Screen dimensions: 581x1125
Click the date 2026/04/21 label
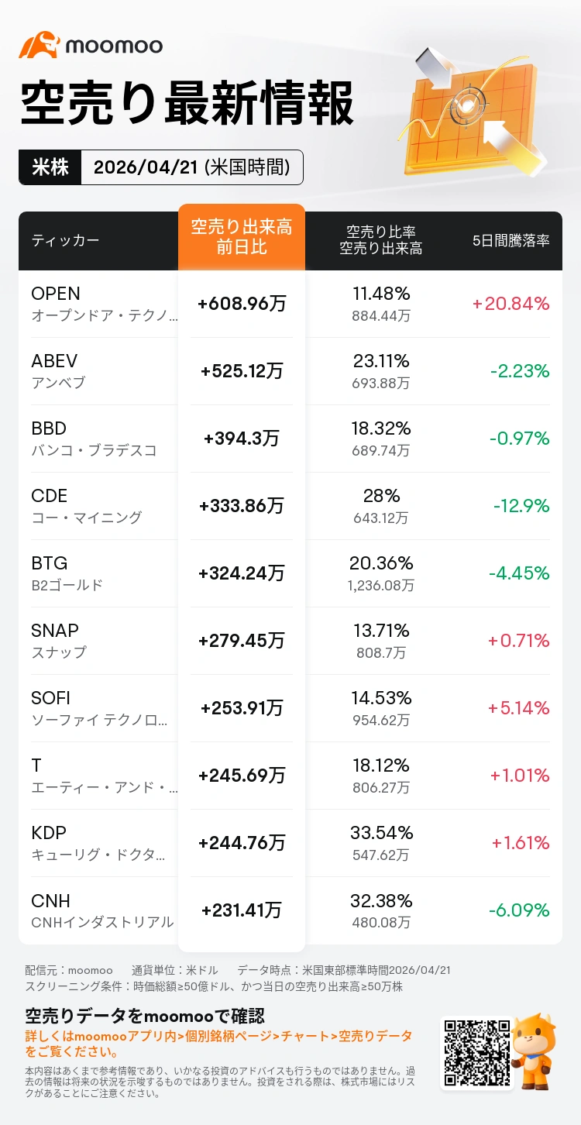191,167
